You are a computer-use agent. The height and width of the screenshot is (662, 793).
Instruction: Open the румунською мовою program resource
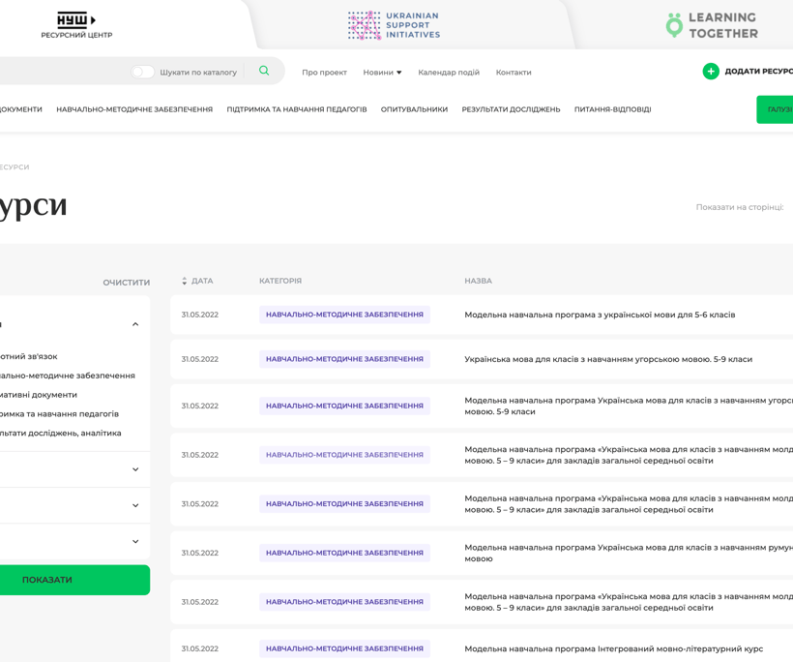coord(629,554)
